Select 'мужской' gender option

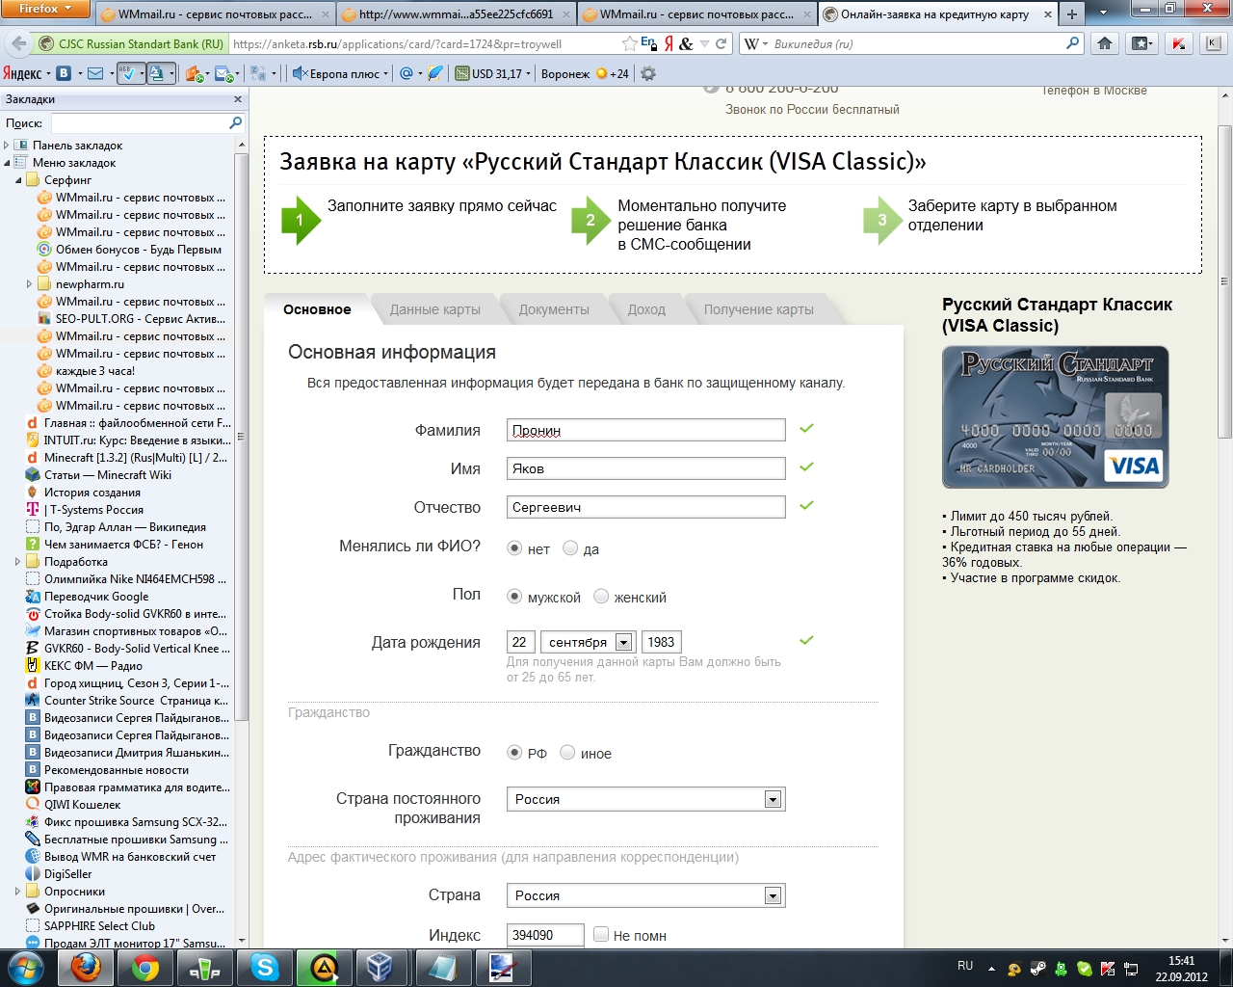pyautogui.click(x=515, y=597)
